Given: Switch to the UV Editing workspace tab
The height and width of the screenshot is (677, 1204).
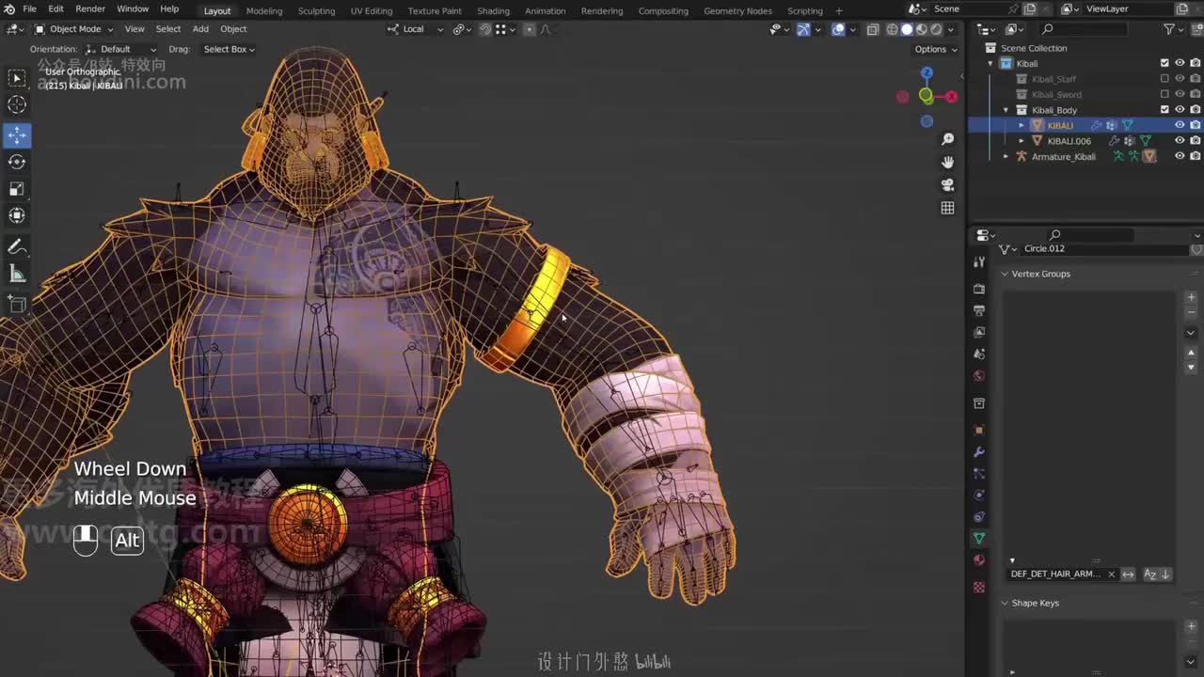Looking at the screenshot, I should point(372,10).
